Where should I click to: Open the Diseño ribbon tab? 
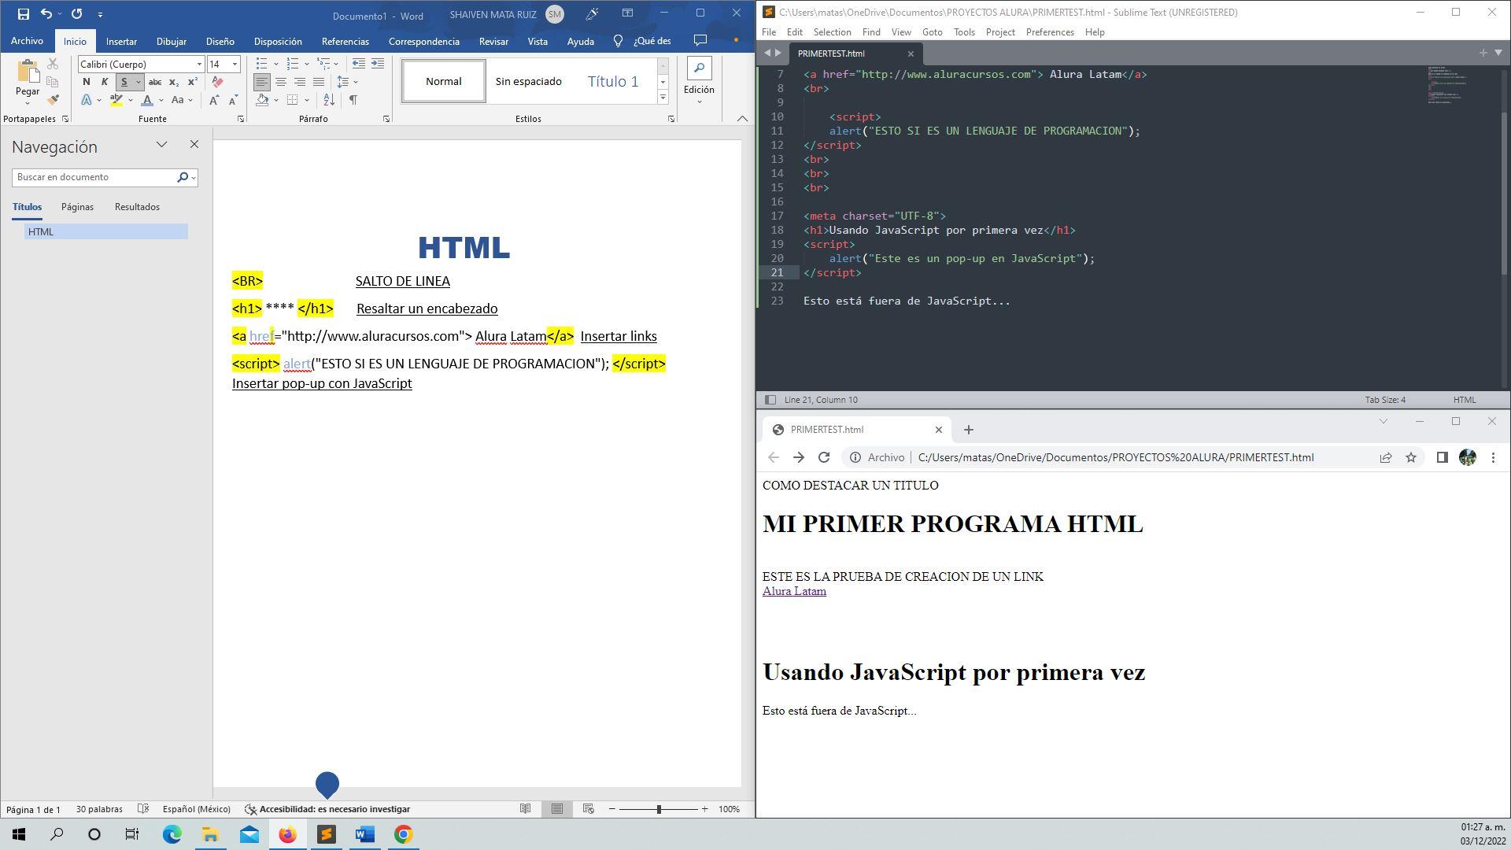220,41
